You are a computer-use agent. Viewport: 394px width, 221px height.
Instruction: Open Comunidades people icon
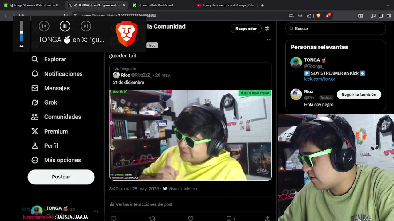(x=35, y=117)
